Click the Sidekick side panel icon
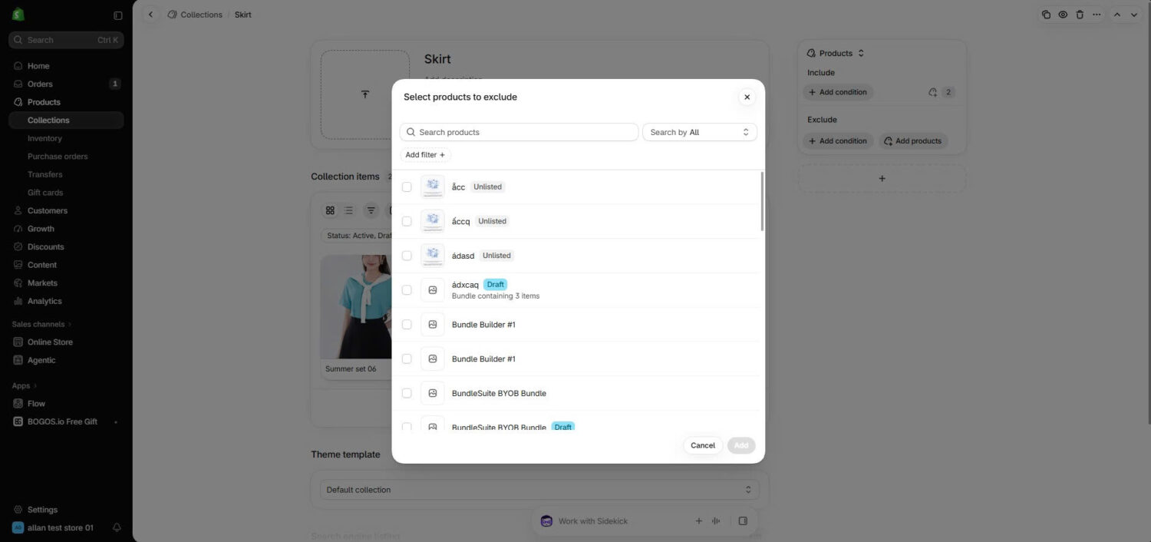The height and width of the screenshot is (542, 1151). 743,521
